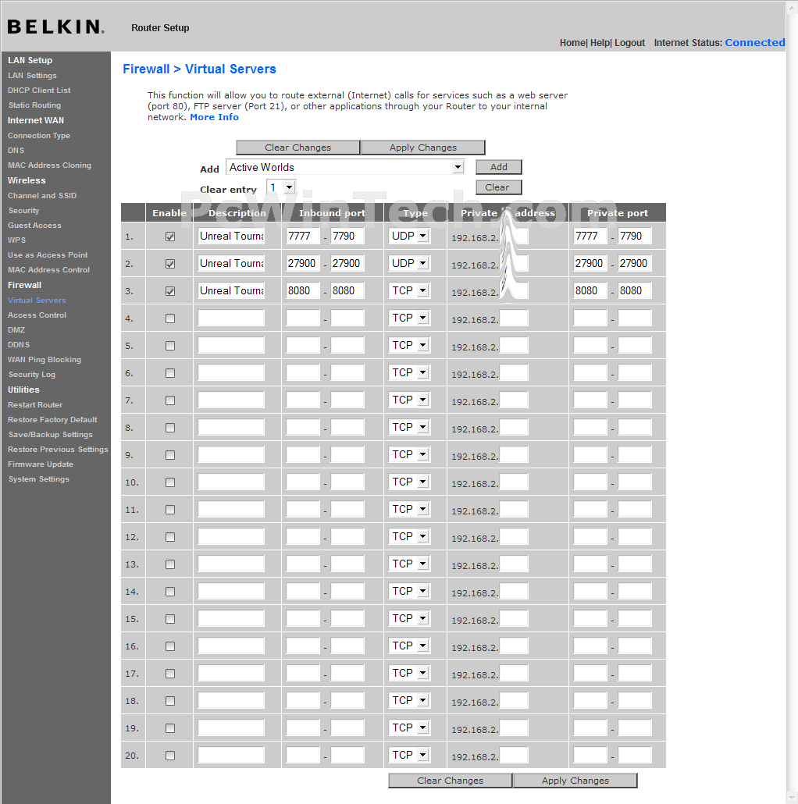This screenshot has width=798, height=804.
Task: Click row 3 private start port 8080 field
Action: click(x=590, y=290)
